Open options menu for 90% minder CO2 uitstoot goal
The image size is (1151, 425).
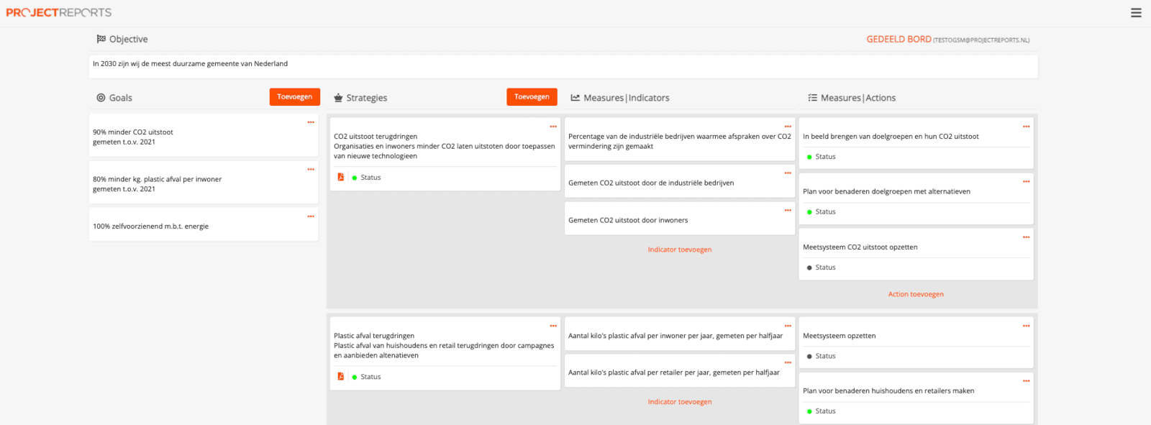tap(311, 122)
